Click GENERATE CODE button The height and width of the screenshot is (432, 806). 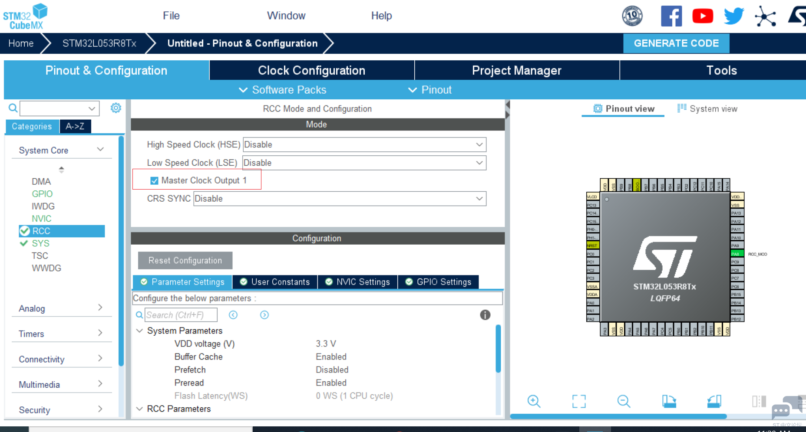pos(676,43)
